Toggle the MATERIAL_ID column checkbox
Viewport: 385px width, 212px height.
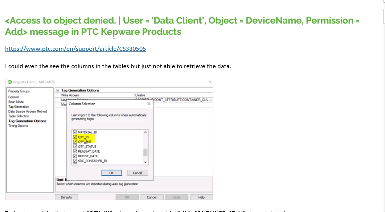pyautogui.click(x=75, y=132)
